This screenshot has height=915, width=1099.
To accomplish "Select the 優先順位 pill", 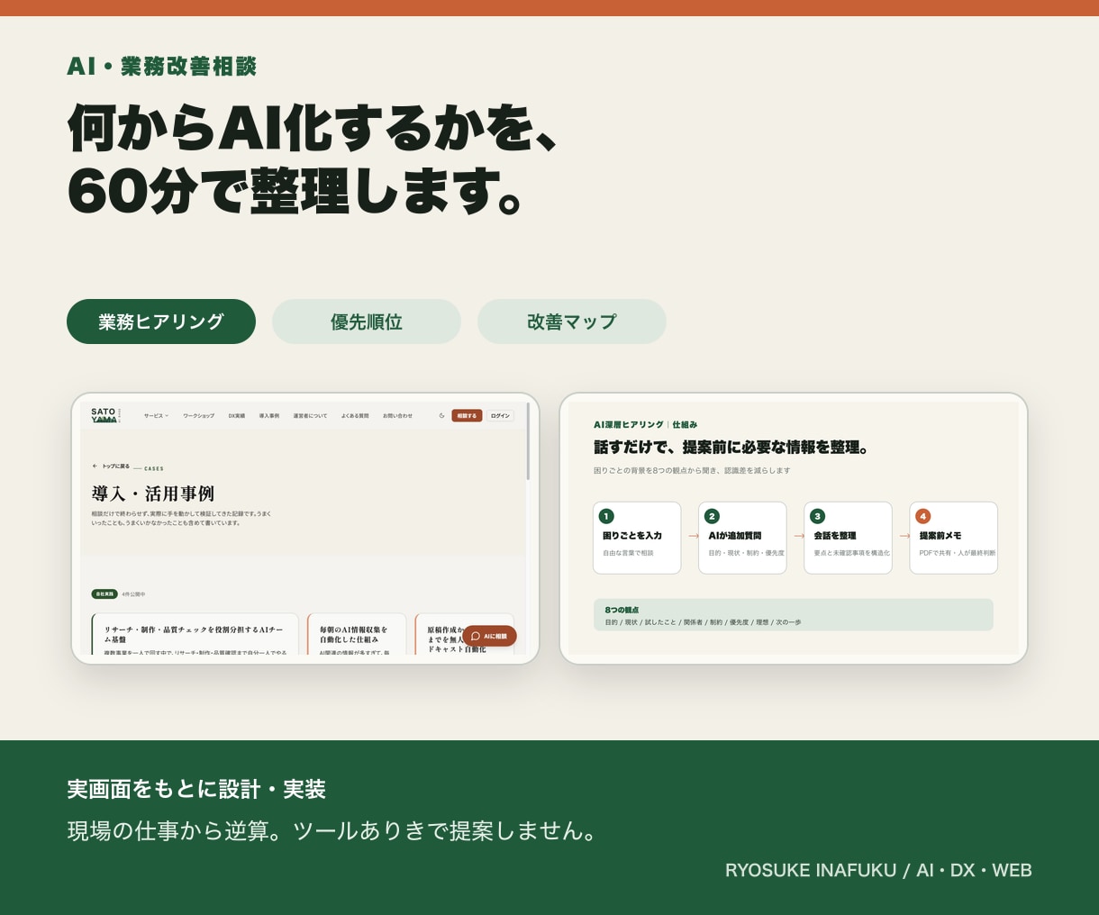I will pyautogui.click(x=367, y=322).
